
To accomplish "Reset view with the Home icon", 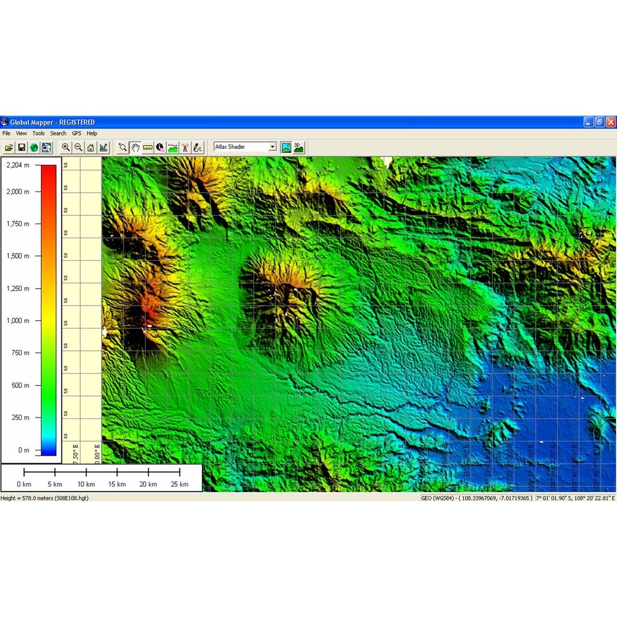I will pyautogui.click(x=90, y=148).
